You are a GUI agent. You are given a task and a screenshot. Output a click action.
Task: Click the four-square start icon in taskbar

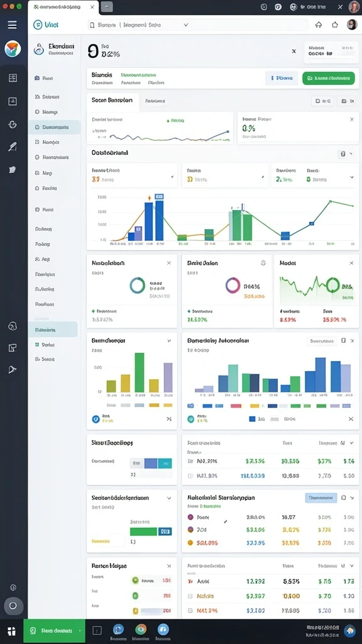point(11,631)
